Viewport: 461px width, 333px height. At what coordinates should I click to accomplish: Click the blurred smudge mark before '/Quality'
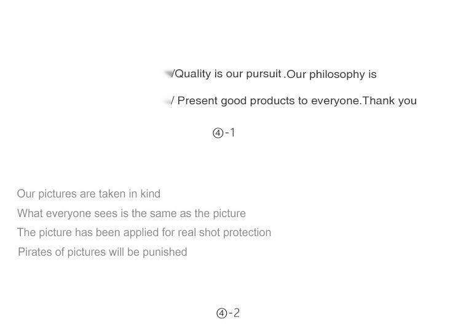168,74
